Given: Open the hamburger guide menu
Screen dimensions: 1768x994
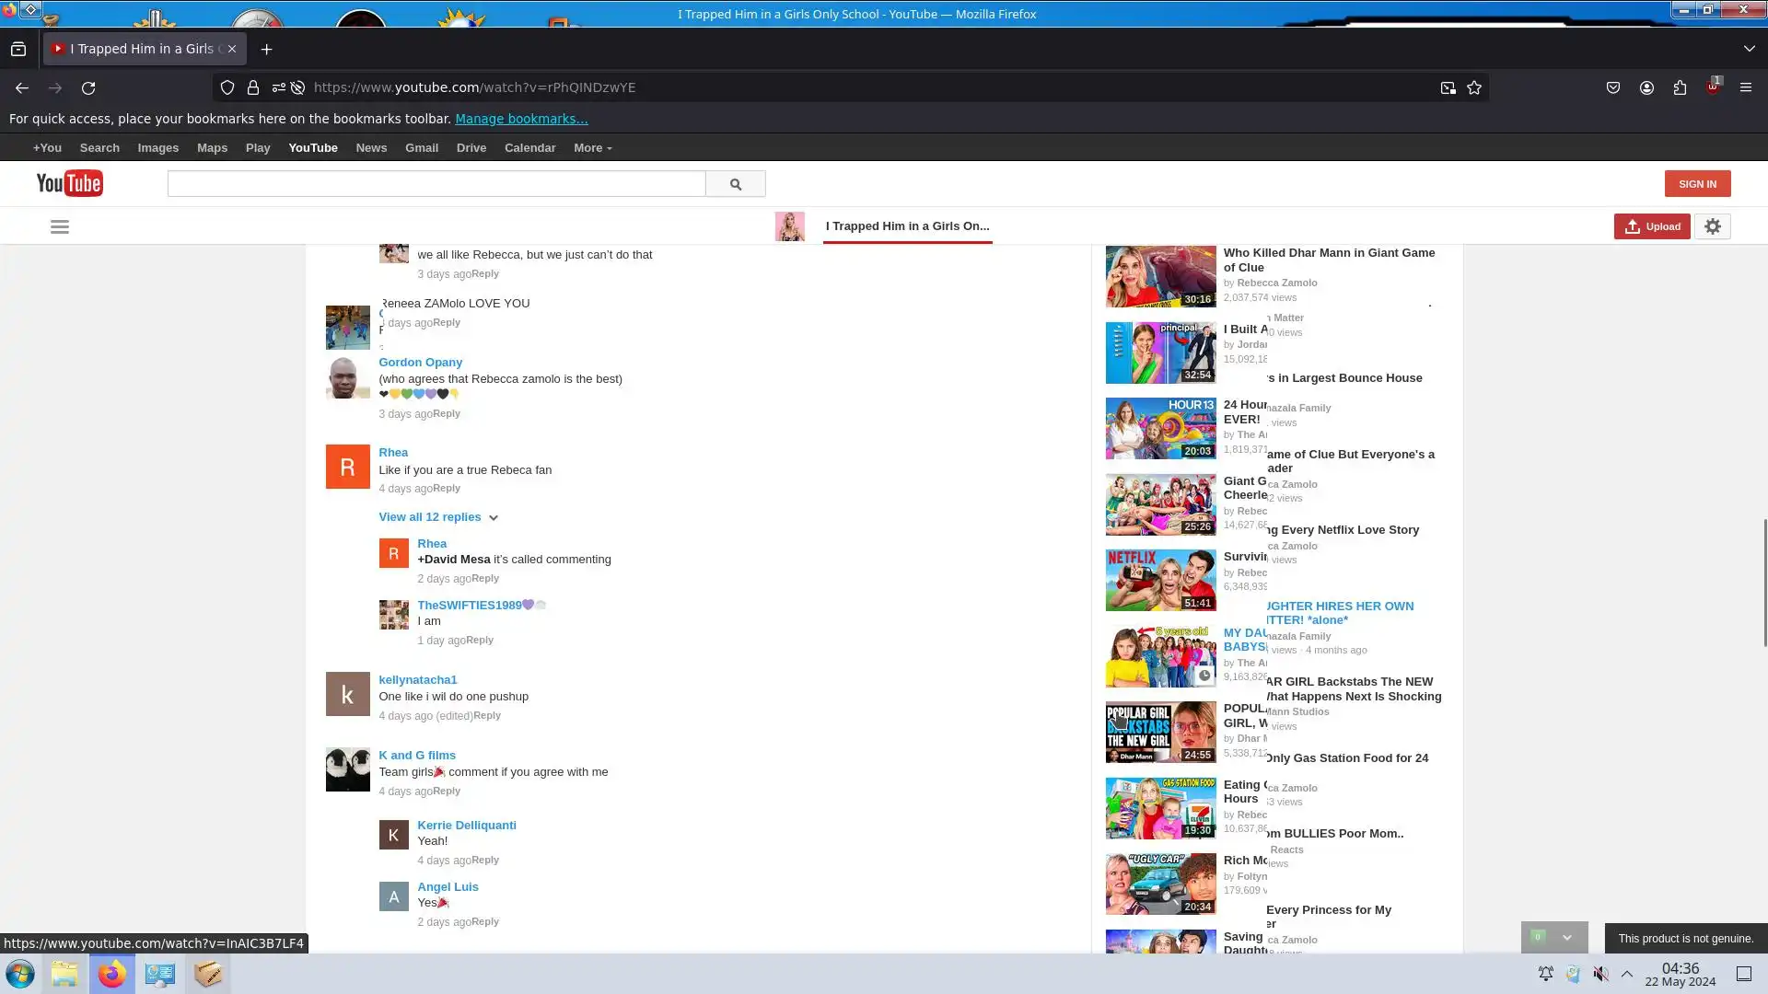Looking at the screenshot, I should click(60, 226).
